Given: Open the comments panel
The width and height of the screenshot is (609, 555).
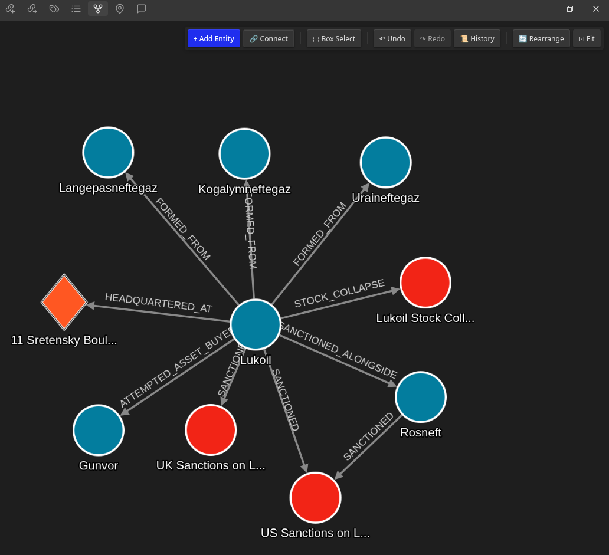Looking at the screenshot, I should click(141, 9).
